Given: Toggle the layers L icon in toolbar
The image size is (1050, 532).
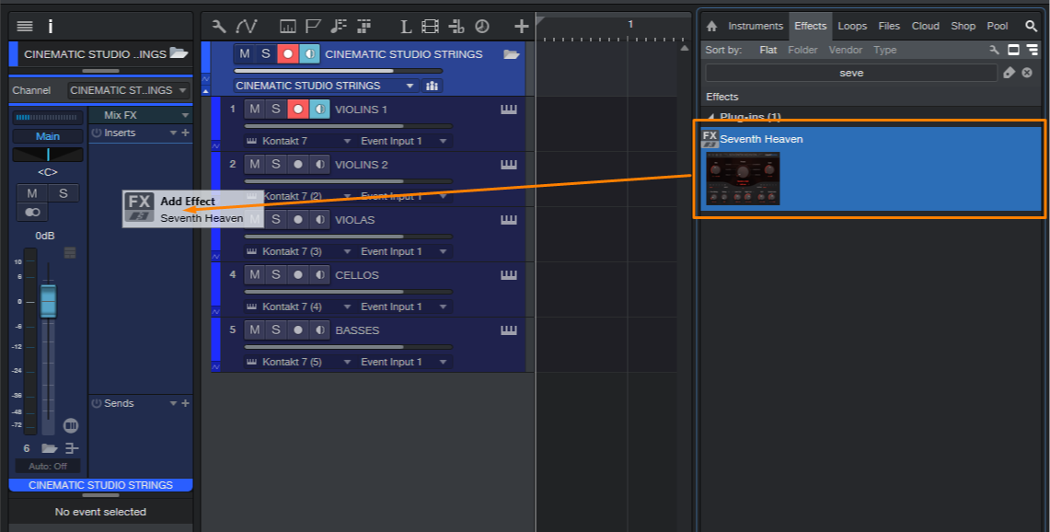Looking at the screenshot, I should [405, 26].
